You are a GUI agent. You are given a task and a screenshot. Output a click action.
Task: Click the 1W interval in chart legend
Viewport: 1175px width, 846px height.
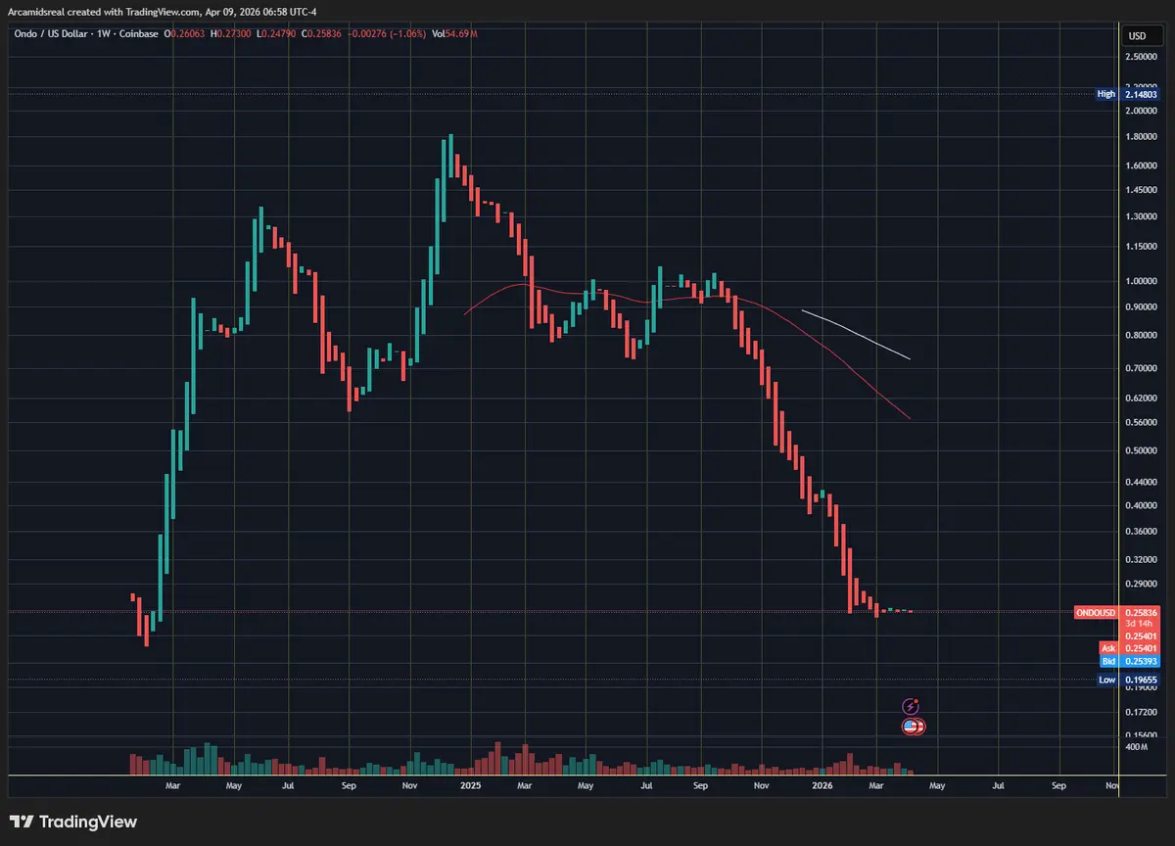103,33
